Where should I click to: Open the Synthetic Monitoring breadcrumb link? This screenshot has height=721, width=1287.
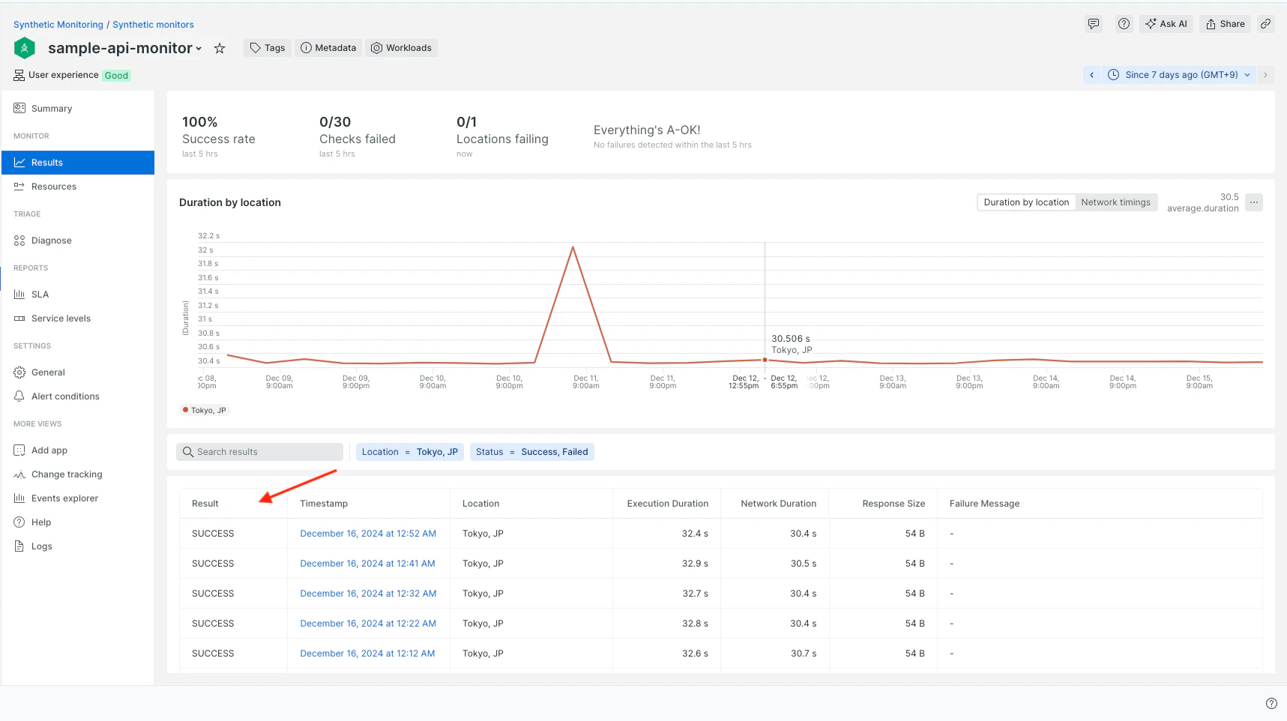pos(58,25)
